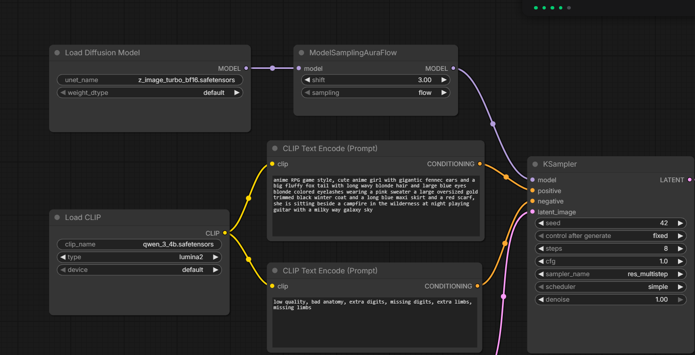Open the unet_name model selector
The height and width of the screenshot is (355, 695).
150,80
